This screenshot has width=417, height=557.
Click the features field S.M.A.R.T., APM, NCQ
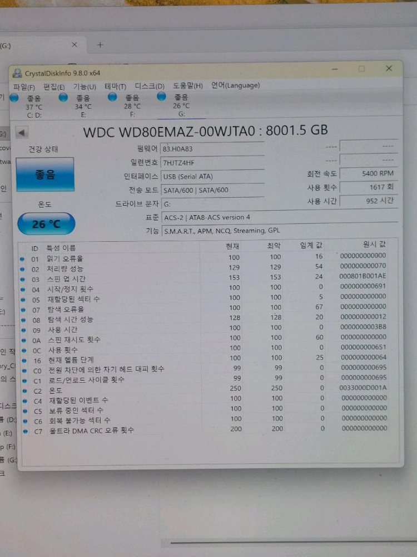[x=280, y=231]
